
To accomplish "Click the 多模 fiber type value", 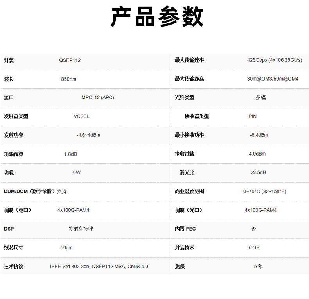I will 260,98.
